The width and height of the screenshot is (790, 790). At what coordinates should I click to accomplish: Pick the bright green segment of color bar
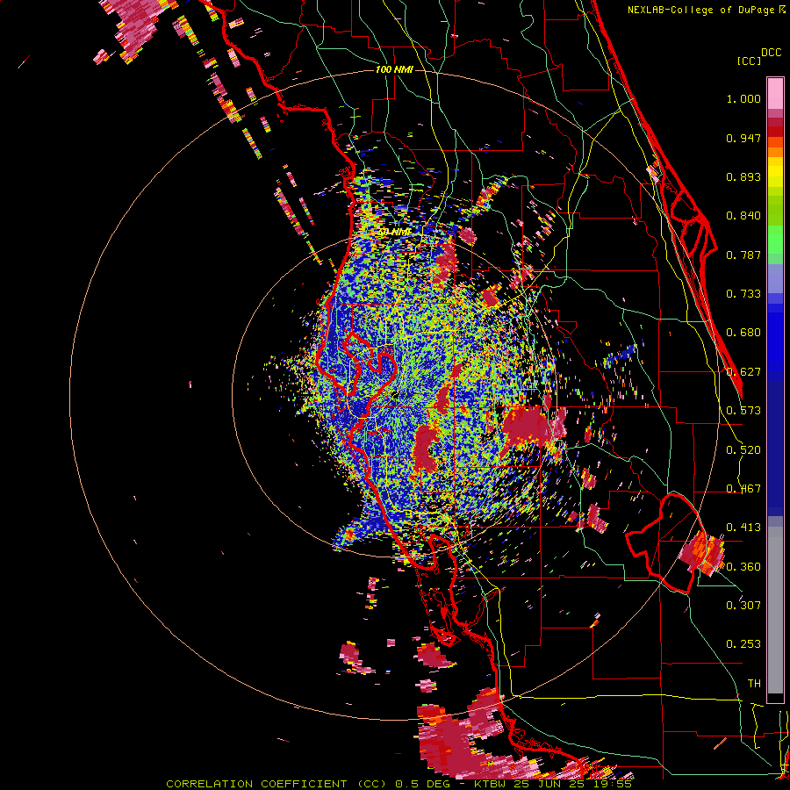(x=775, y=240)
